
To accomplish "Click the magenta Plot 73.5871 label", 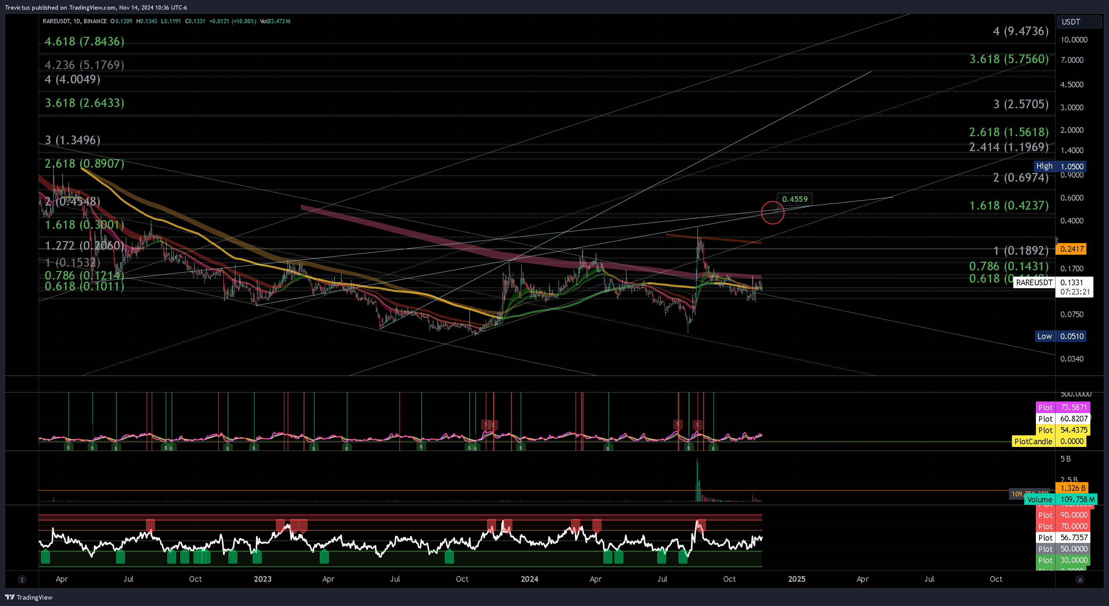I will [1062, 407].
